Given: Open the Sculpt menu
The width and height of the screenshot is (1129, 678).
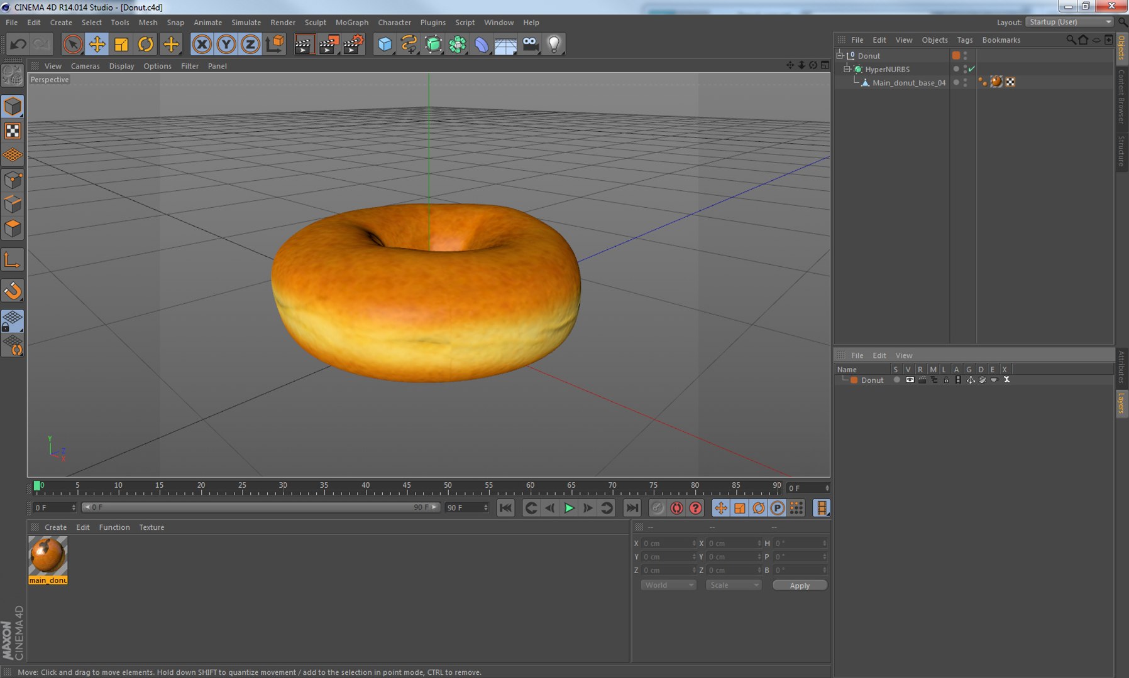Looking at the screenshot, I should coord(316,23).
